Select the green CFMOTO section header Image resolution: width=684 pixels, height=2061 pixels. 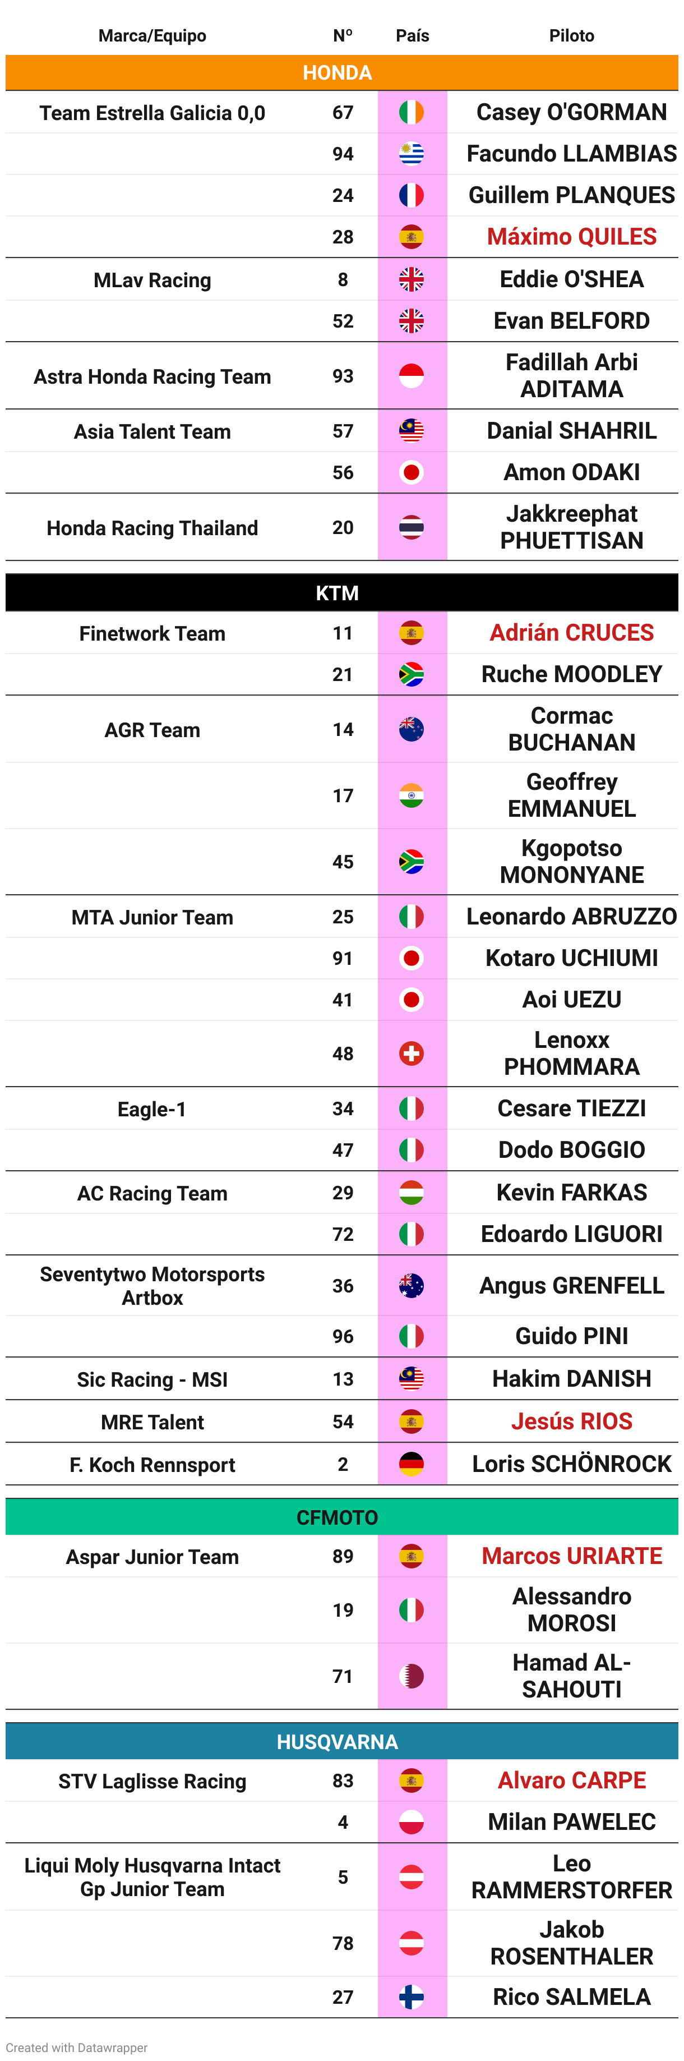[341, 1517]
